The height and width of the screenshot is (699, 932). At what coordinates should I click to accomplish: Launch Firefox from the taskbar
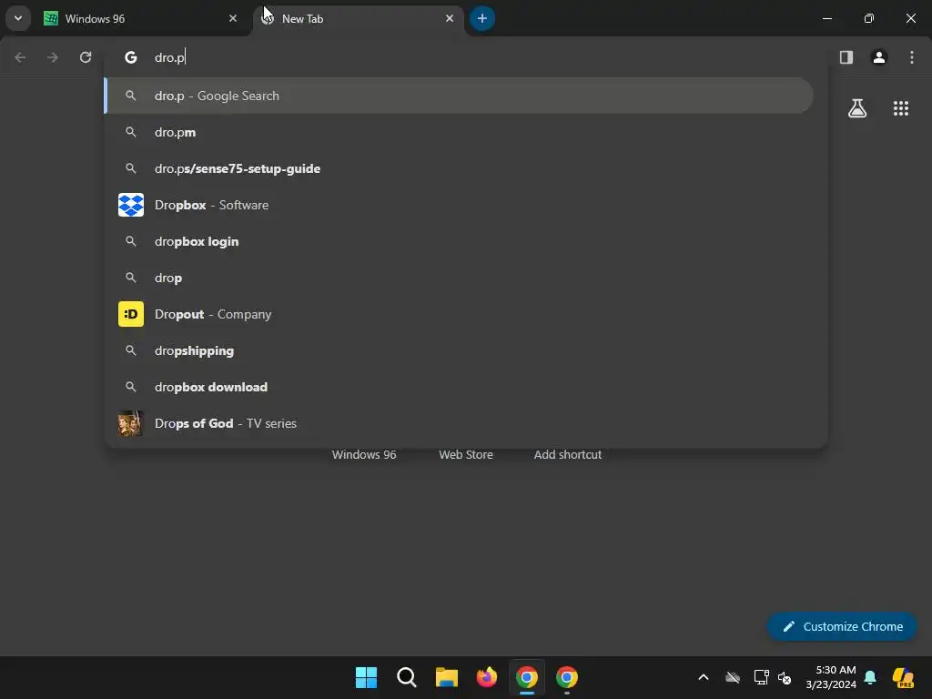(487, 677)
